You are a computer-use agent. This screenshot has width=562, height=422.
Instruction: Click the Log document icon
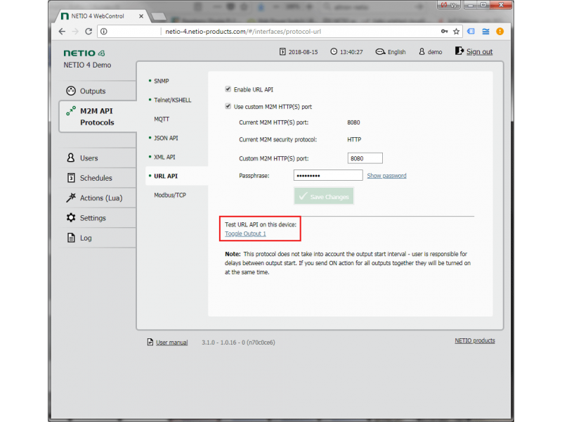[x=71, y=238]
